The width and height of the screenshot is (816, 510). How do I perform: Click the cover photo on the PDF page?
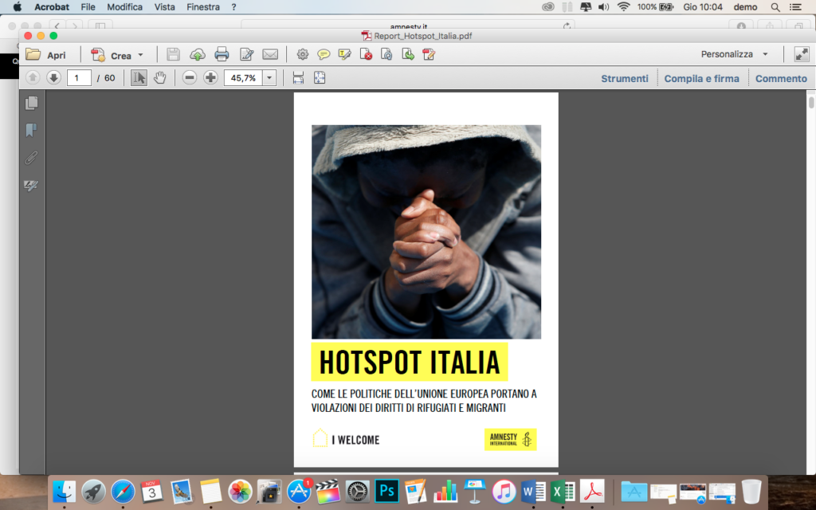coord(426,232)
